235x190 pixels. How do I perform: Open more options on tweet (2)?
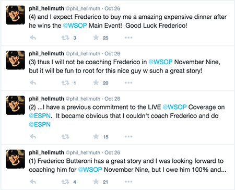[128, 137]
